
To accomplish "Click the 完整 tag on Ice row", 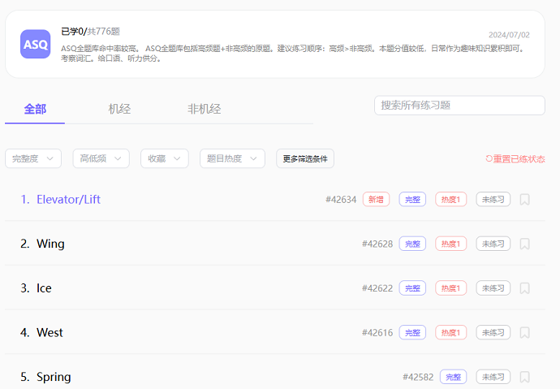I will (x=412, y=288).
